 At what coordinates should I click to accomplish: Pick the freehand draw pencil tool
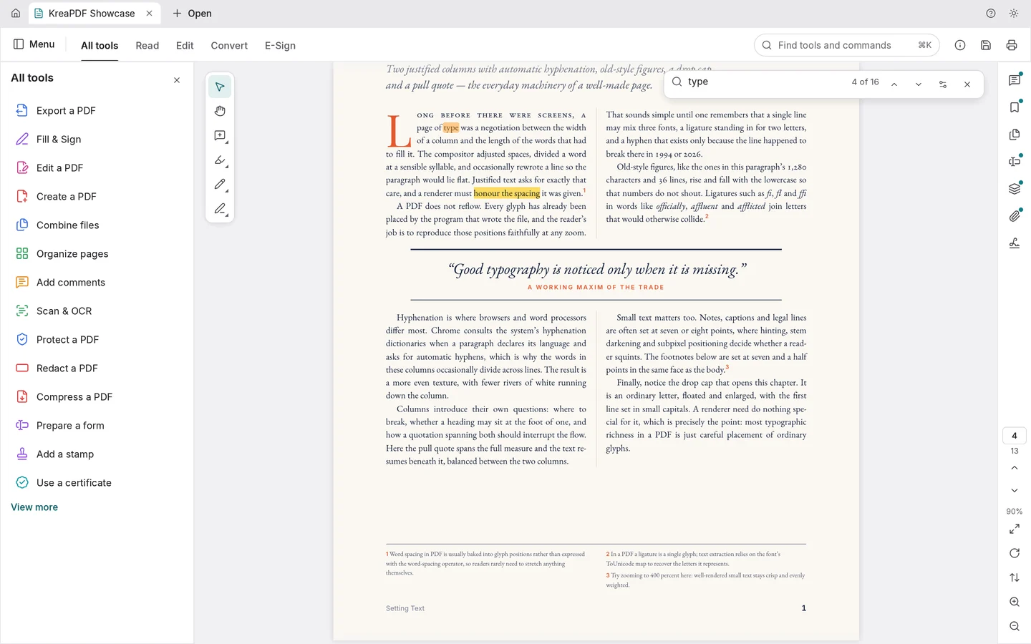(220, 185)
